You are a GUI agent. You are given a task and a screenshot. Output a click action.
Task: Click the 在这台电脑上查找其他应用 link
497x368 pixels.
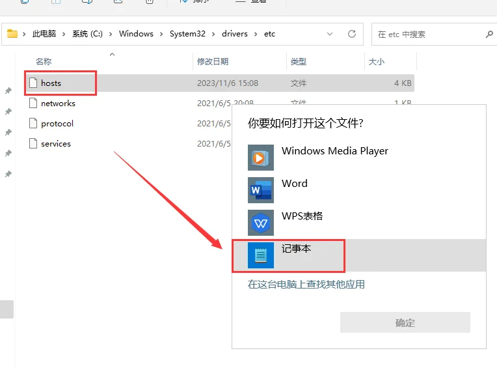[306, 284]
